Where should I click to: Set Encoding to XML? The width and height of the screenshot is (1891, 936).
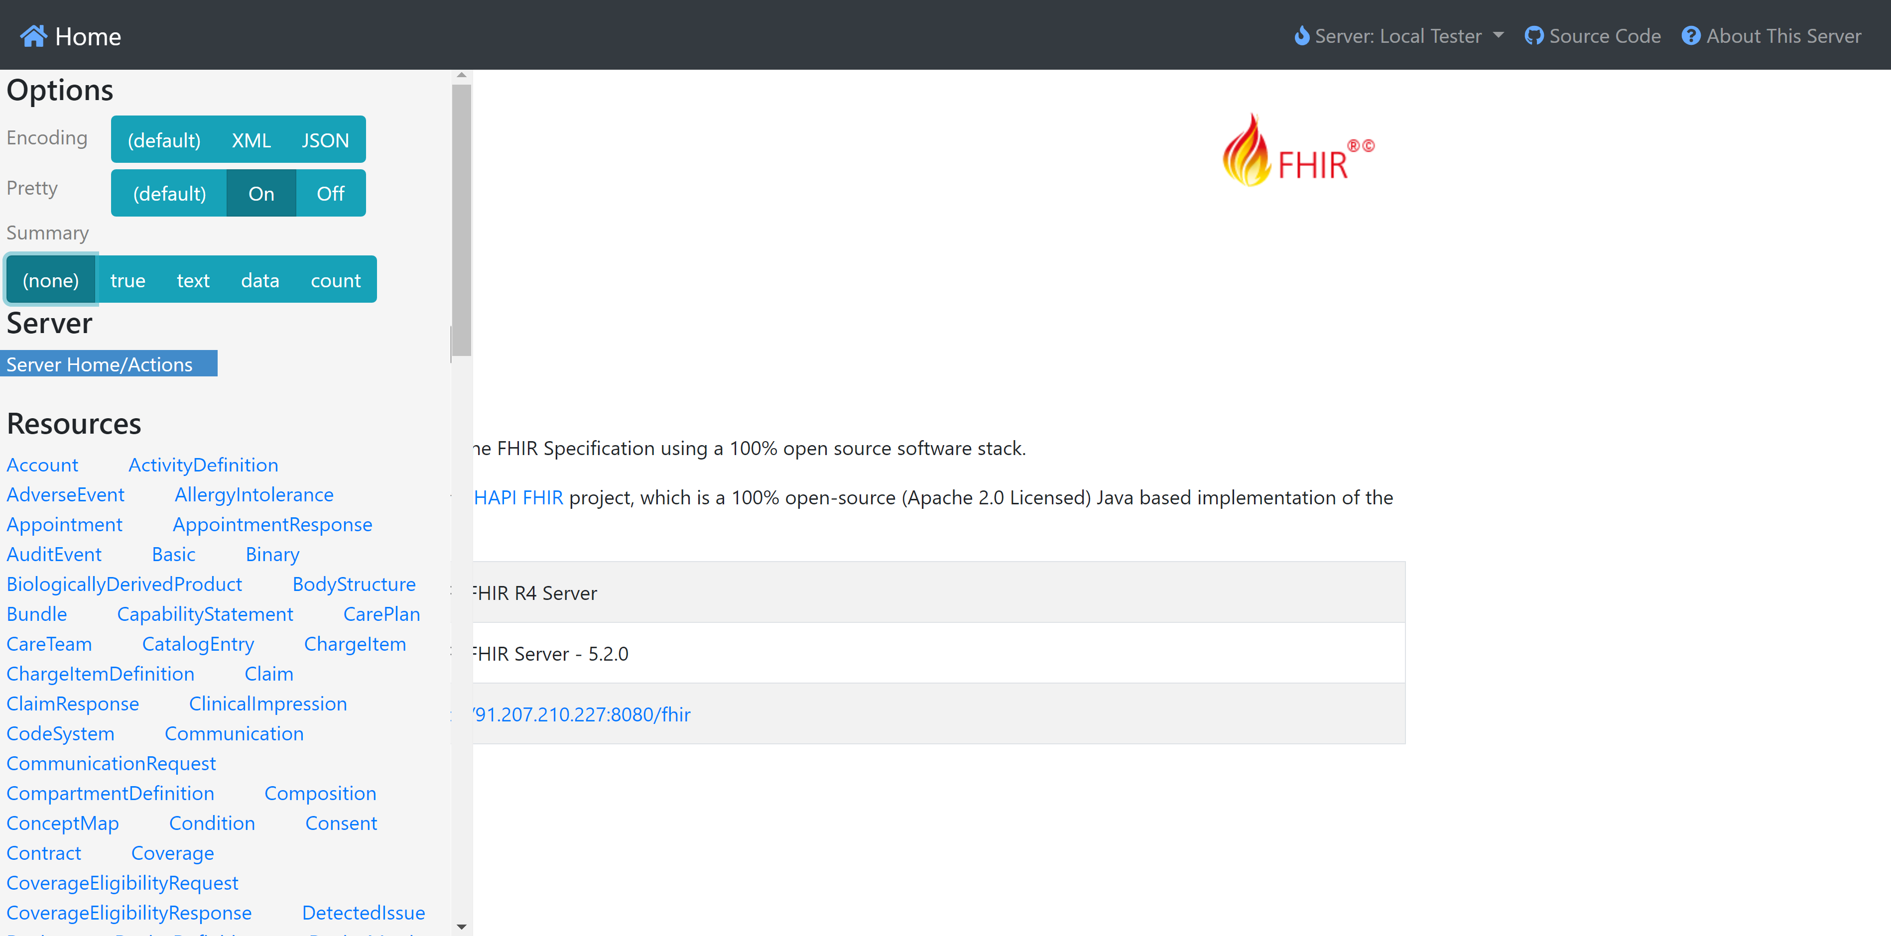point(251,139)
